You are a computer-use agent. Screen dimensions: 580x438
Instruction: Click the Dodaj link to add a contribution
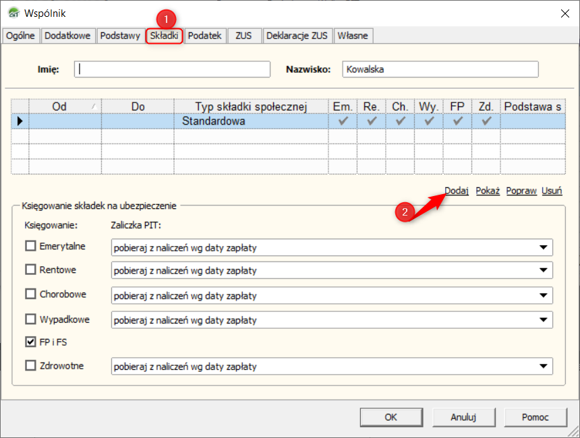457,191
